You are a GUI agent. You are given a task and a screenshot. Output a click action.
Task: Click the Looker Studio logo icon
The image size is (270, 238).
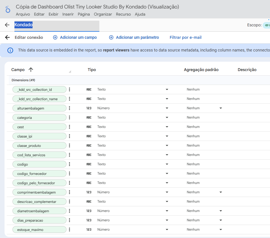click(8, 10)
